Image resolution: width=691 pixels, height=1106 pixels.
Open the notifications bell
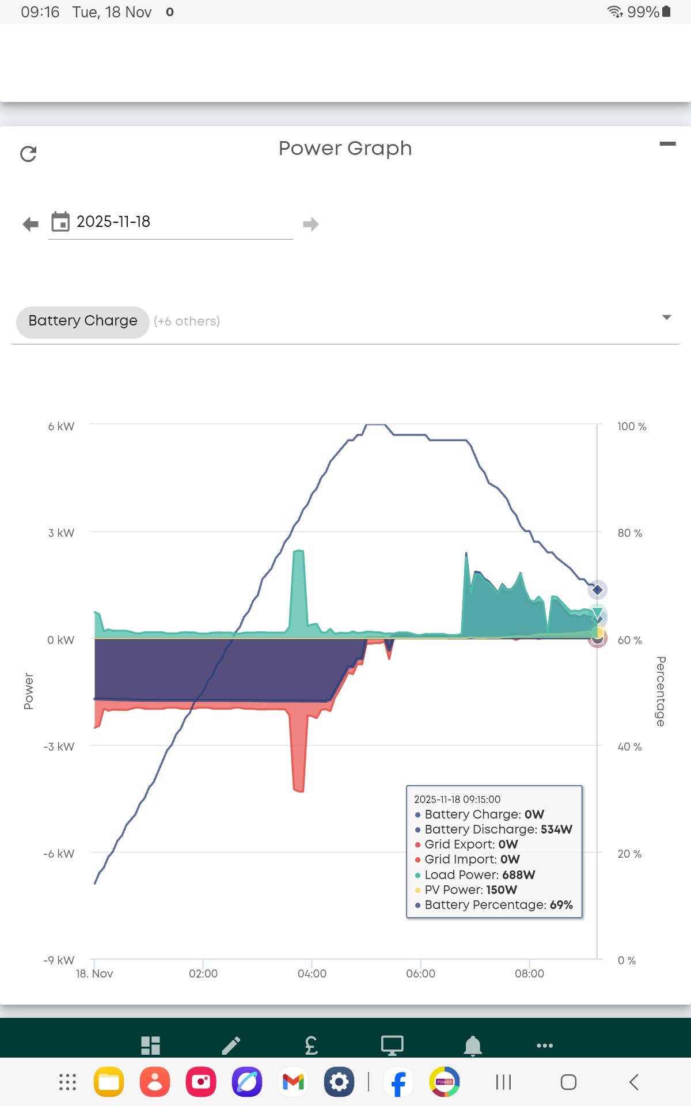473,1046
